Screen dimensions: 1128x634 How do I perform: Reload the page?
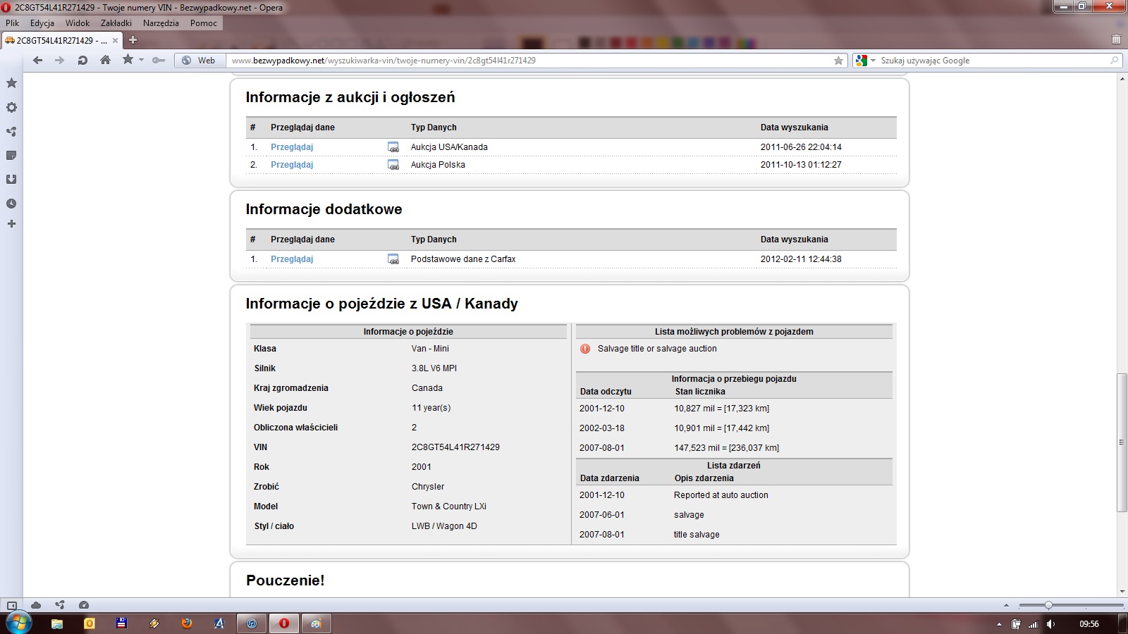[82, 61]
